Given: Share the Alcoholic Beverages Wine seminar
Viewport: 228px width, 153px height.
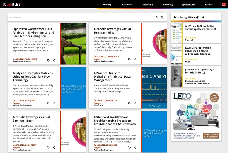Looking at the screenshot, I should pyautogui.click(x=136, y=59).
